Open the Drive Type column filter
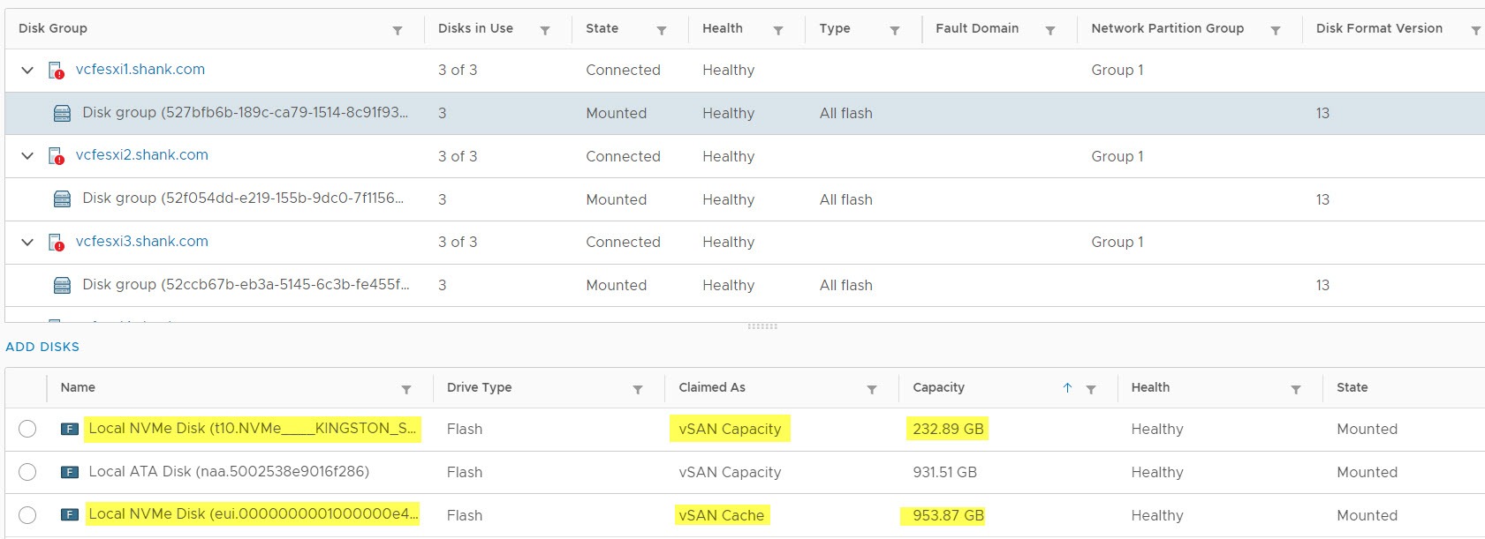Image resolution: width=1485 pixels, height=539 pixels. point(637,389)
